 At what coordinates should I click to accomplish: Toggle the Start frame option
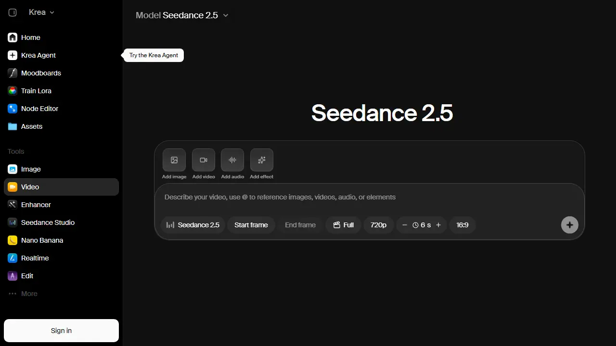tap(251, 225)
